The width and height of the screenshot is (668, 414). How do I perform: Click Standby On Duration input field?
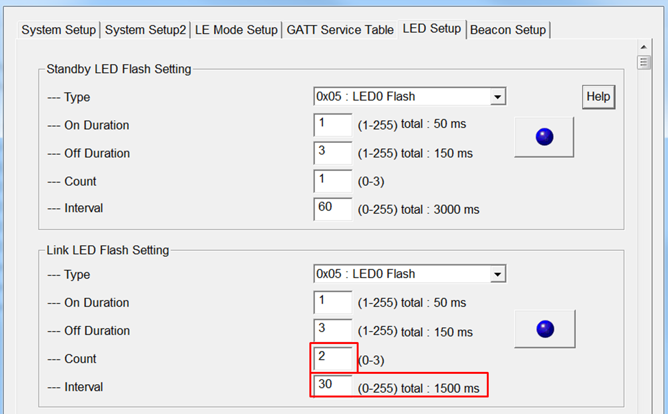pos(333,125)
